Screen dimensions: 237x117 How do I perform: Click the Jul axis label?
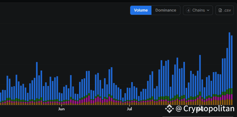tap(129, 109)
